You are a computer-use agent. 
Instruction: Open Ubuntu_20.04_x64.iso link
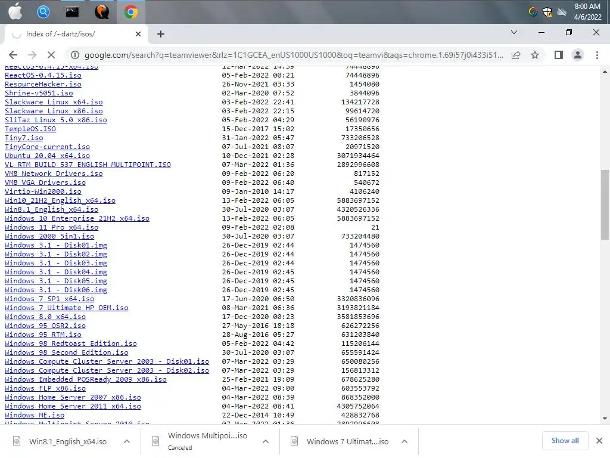point(48,156)
